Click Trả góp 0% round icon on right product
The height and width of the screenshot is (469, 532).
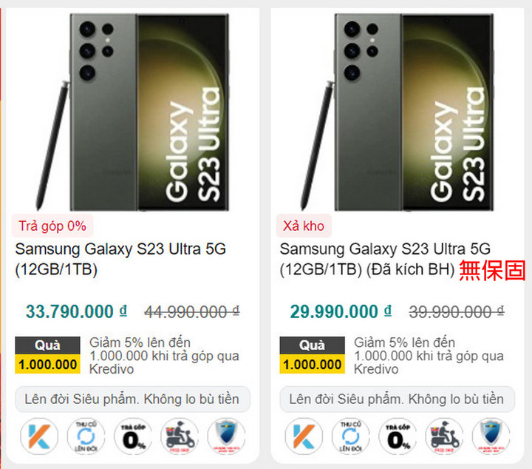point(398,436)
